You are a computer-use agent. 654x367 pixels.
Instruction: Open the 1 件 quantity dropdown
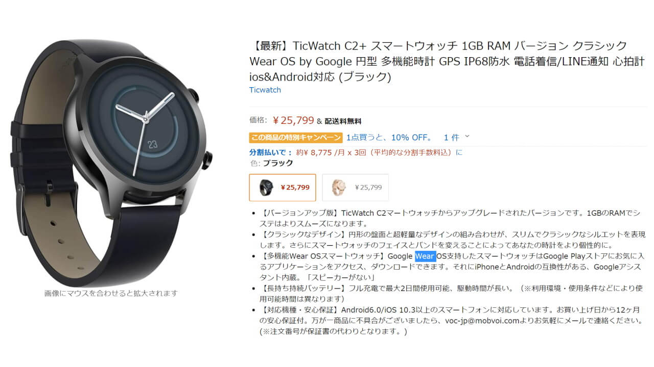456,137
